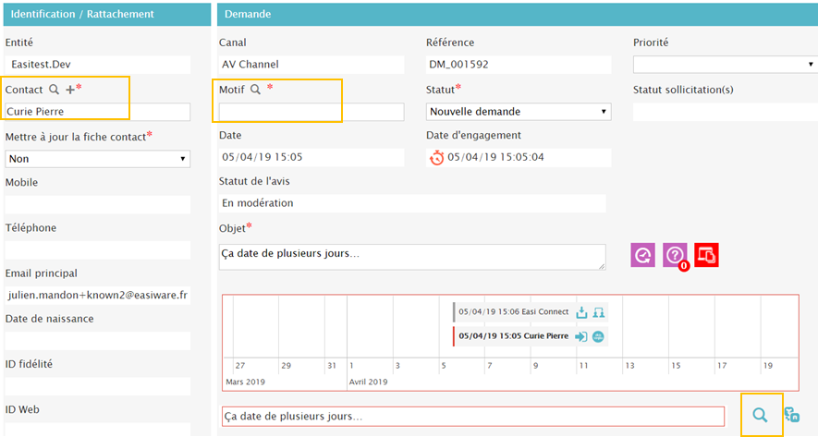Select the 05/04/19 15:05 Curie Pierre timeline entry
The width and height of the screenshot is (818, 437).
[513, 336]
